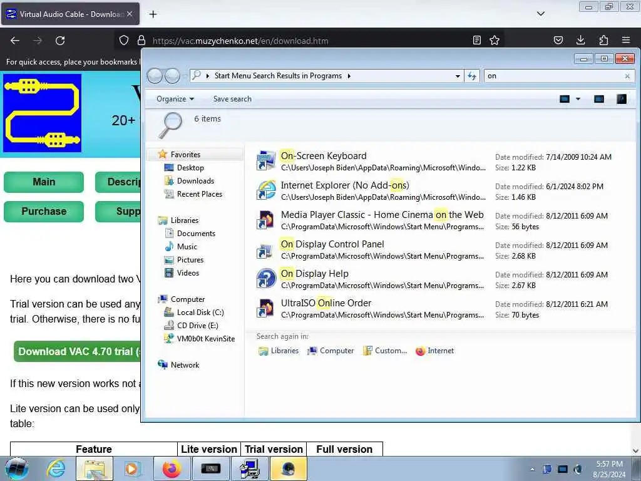Show the preview pane in Explorer

[x=599, y=99]
